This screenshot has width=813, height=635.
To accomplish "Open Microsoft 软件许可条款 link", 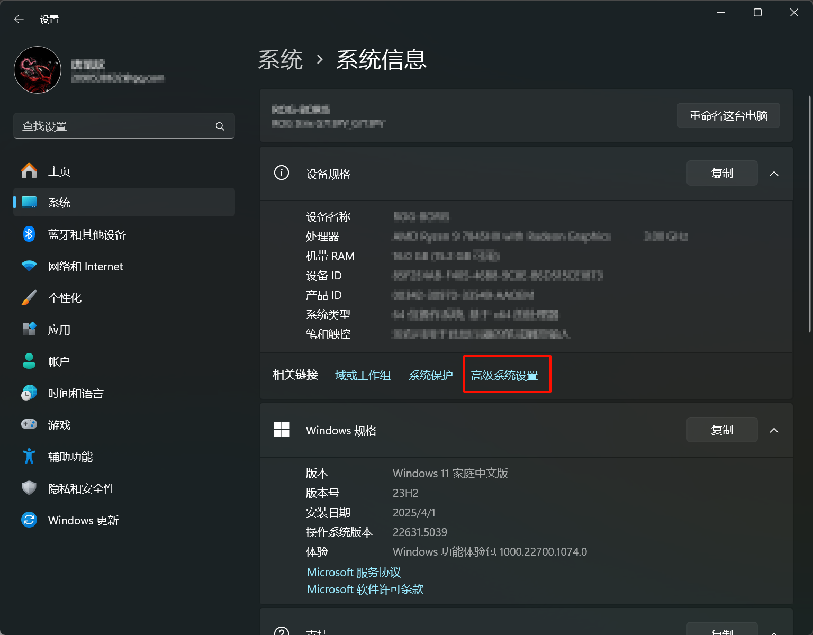I will click(x=365, y=589).
